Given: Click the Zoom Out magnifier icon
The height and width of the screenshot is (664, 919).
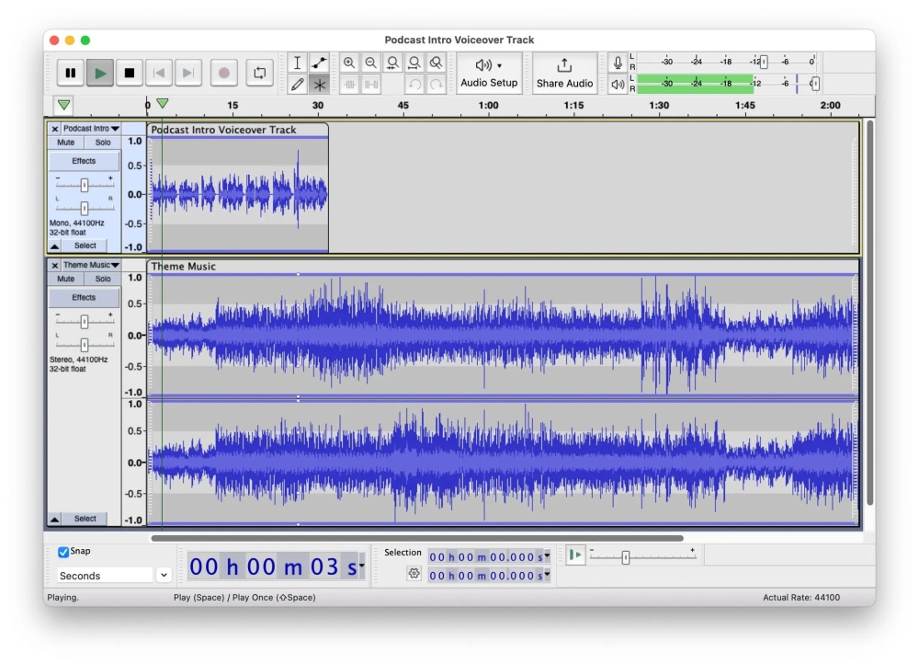Looking at the screenshot, I should 370,63.
